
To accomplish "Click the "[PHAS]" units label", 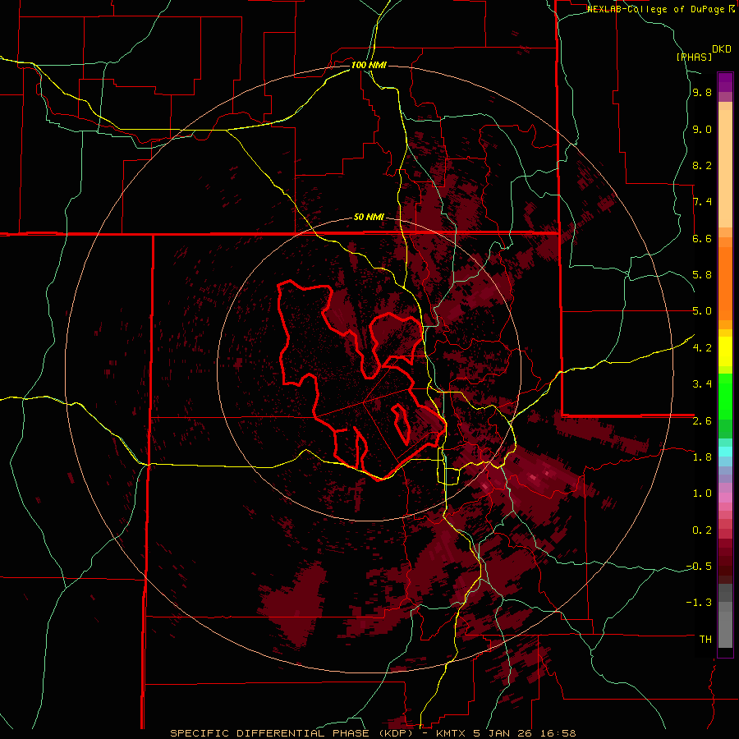I will [x=694, y=57].
